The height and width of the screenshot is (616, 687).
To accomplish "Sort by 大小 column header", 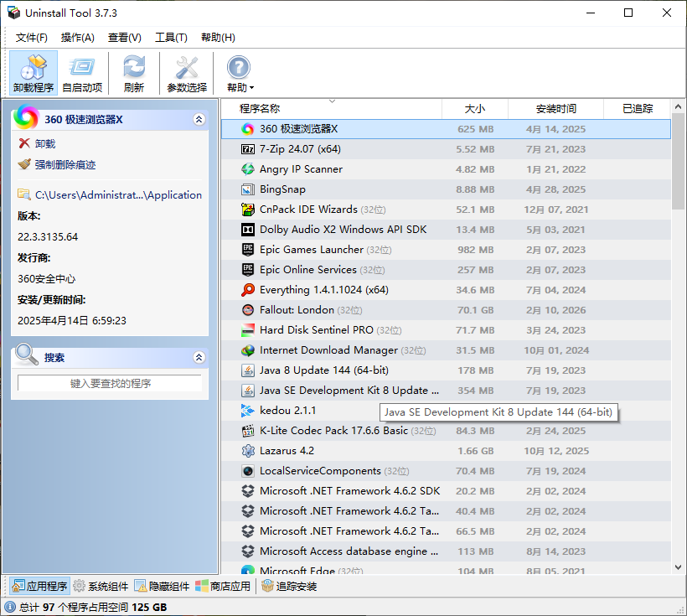I will [475, 109].
